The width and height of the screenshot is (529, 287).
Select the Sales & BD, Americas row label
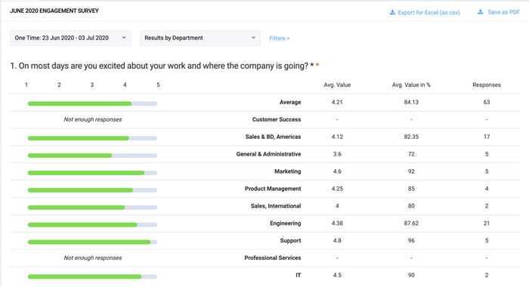[273, 137]
